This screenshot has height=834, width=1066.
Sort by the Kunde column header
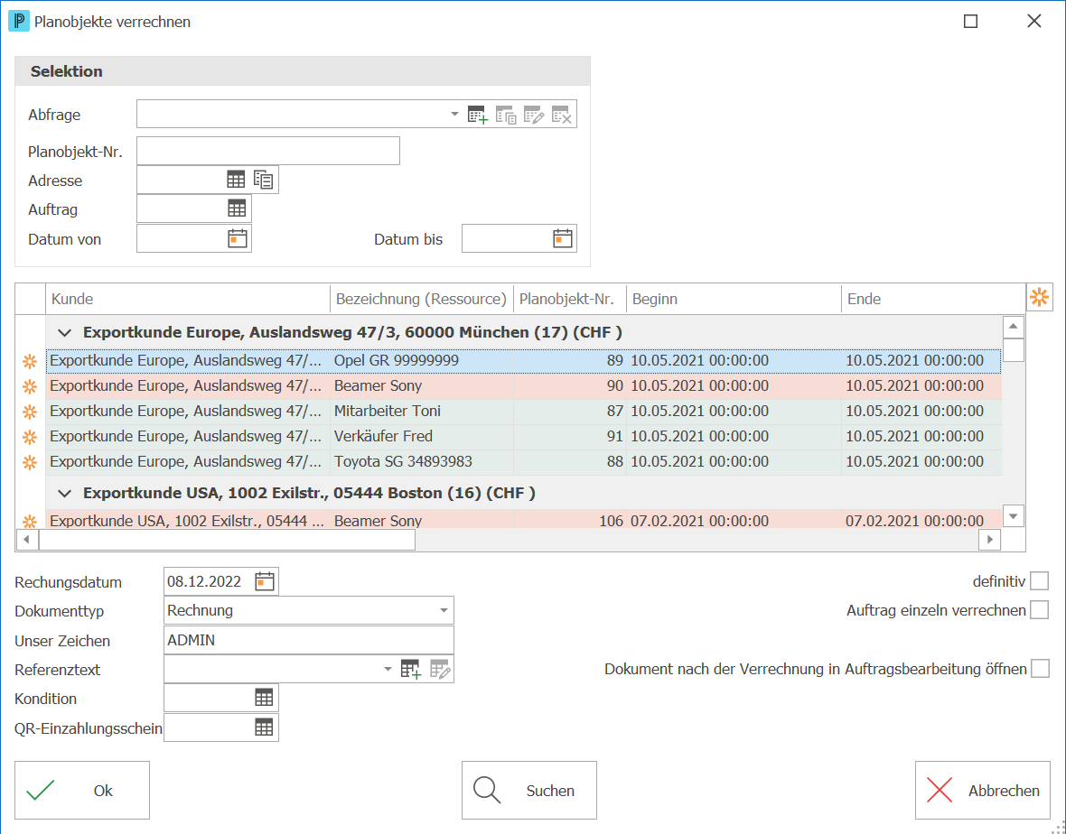tap(188, 299)
